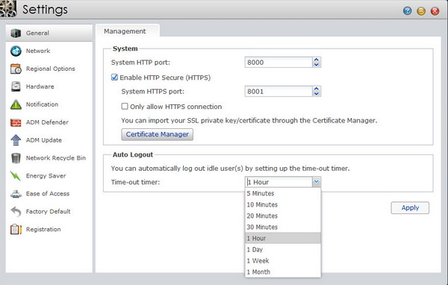
Task: Click the System HTTPS port field
Action: tap(279, 91)
